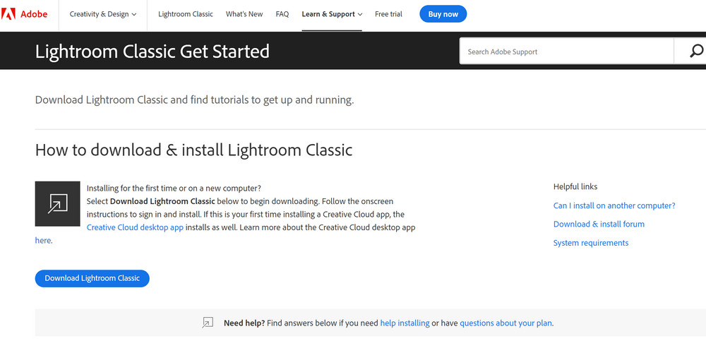Open the System requirements link
The height and width of the screenshot is (353, 706).
(591, 243)
